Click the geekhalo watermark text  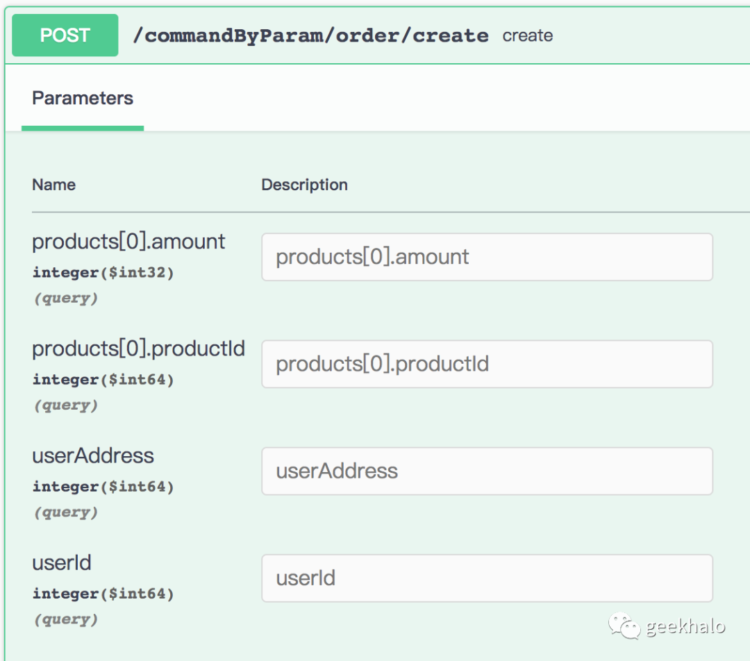coord(685,627)
